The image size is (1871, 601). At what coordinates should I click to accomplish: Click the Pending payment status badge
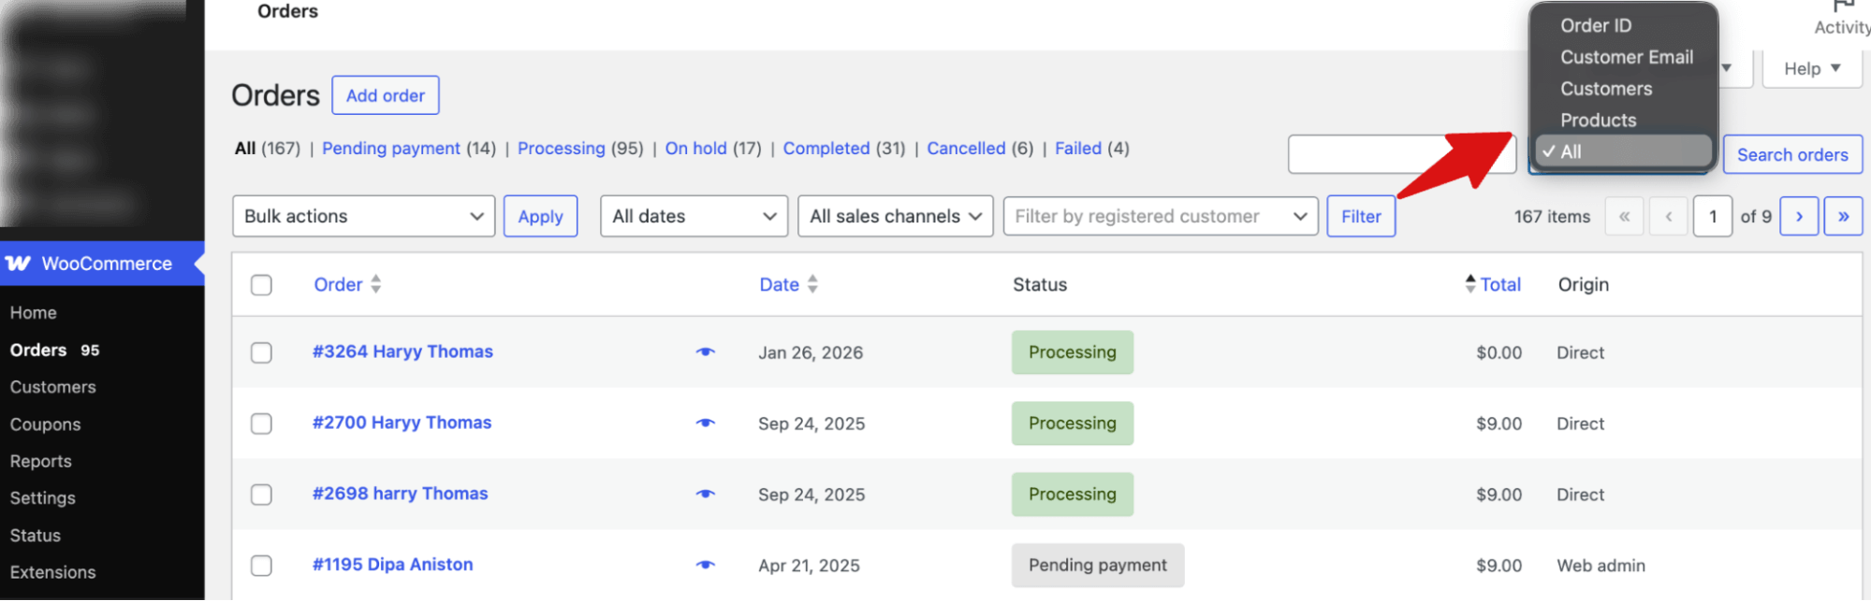click(1098, 565)
